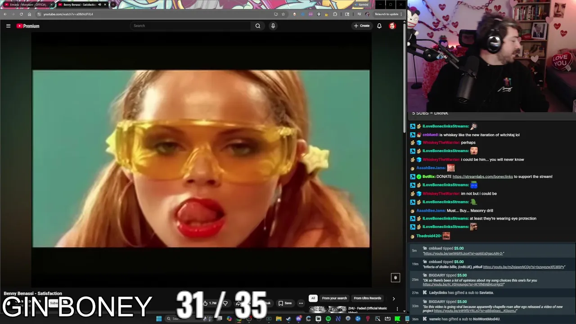Click 'Must... Buy... Masonry drill' chat message
Viewport: 576px width, 324px height.
tap(470, 211)
